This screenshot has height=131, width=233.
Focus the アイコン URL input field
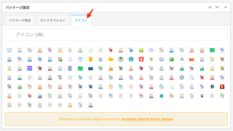(x=116, y=35)
